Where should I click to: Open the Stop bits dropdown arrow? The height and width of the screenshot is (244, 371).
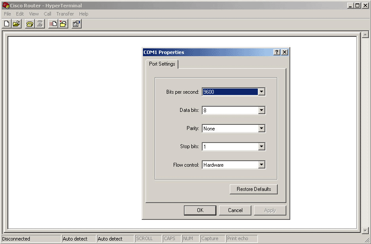click(261, 146)
